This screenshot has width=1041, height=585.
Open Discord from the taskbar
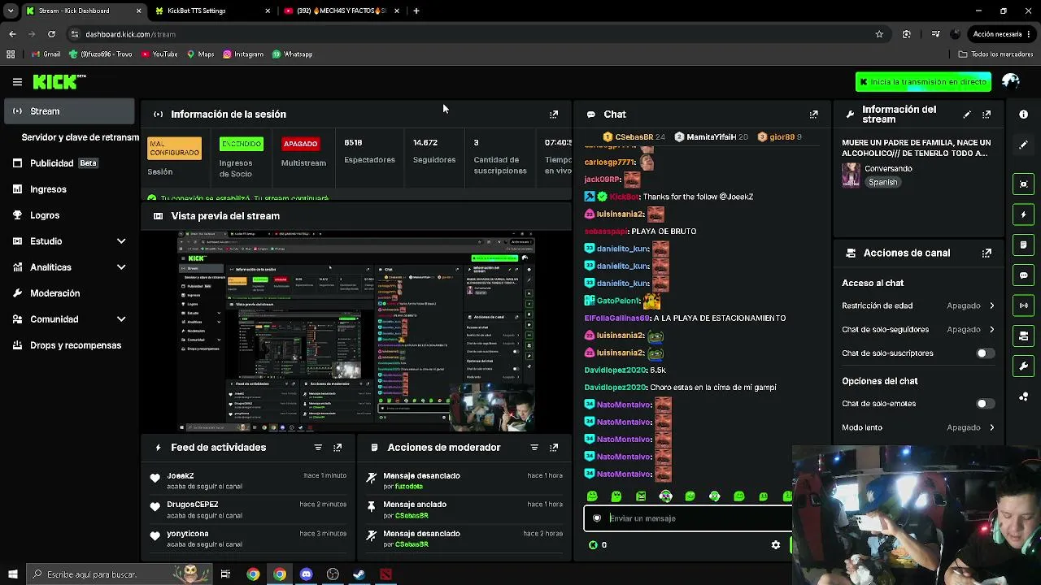point(306,574)
